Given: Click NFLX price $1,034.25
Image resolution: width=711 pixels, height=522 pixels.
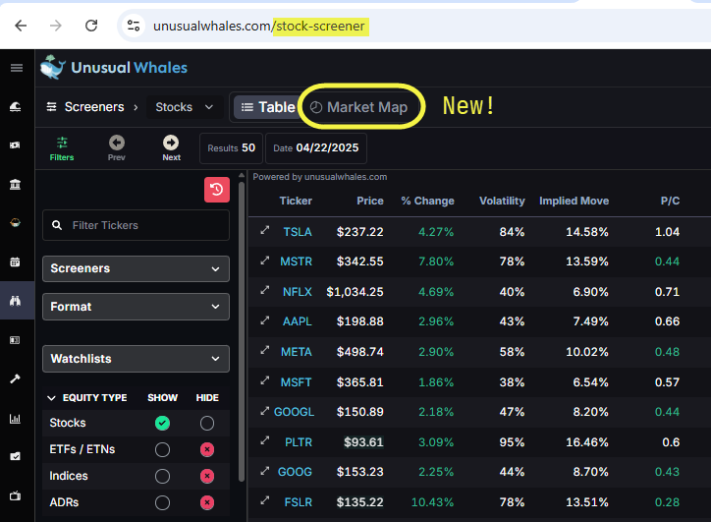Looking at the screenshot, I should 355,292.
